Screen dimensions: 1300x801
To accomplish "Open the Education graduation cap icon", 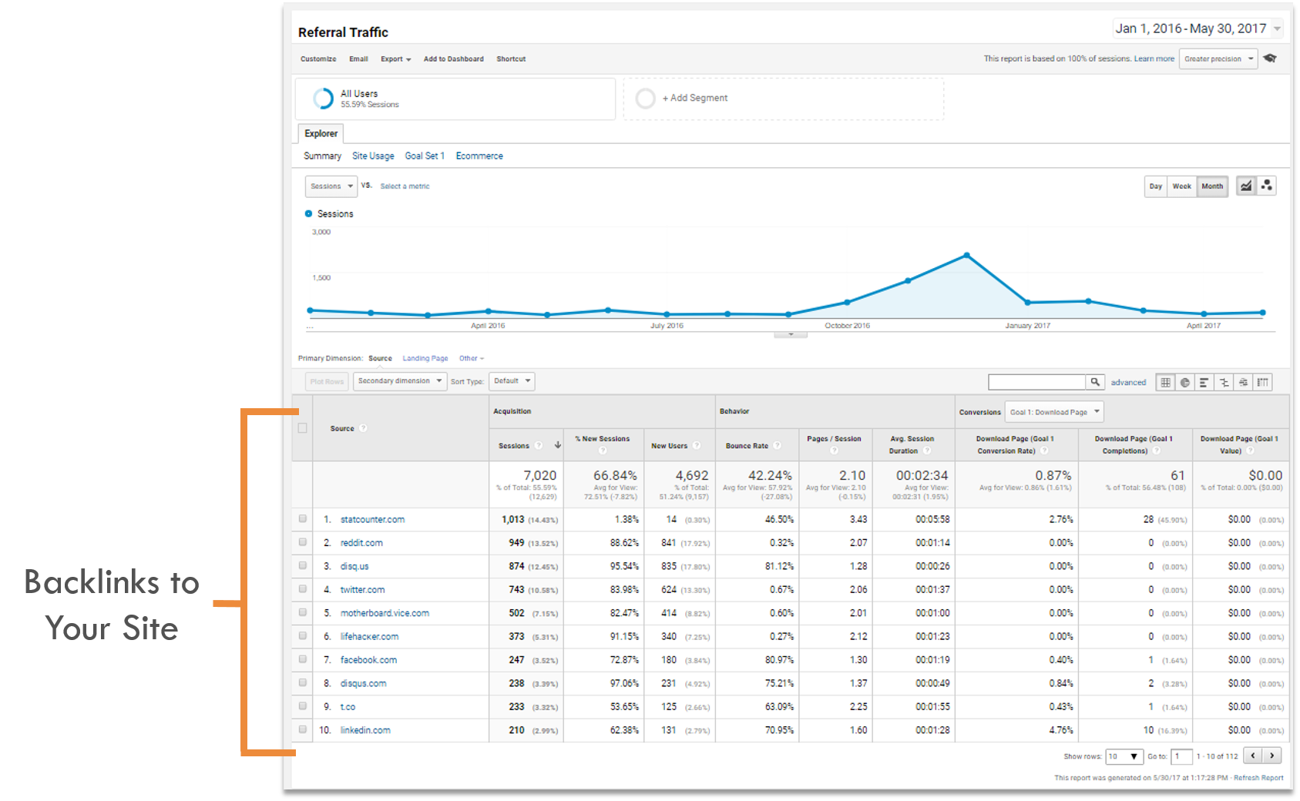I will coord(1270,59).
